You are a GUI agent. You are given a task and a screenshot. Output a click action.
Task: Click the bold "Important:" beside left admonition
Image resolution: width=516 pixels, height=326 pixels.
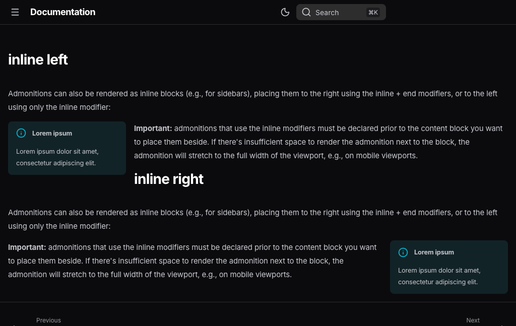(153, 128)
